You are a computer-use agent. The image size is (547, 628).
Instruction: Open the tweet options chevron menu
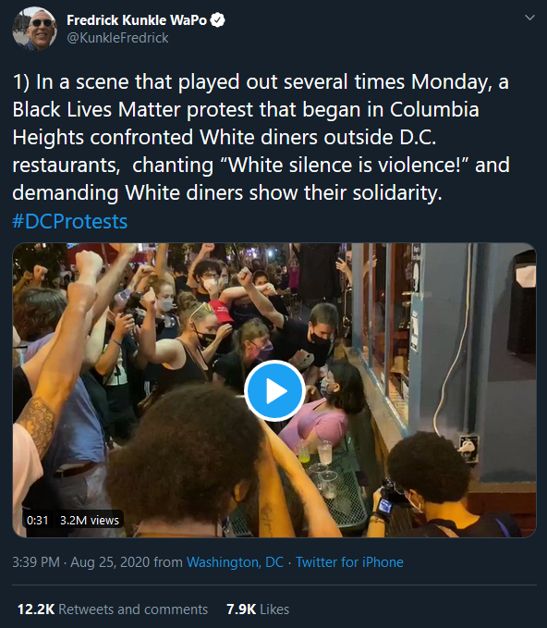(x=529, y=18)
